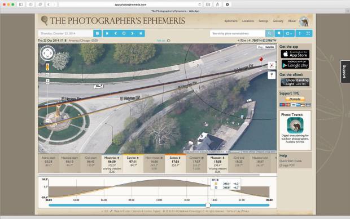
Task: Select the Nautical start 06:10 event
Action: 69,163
